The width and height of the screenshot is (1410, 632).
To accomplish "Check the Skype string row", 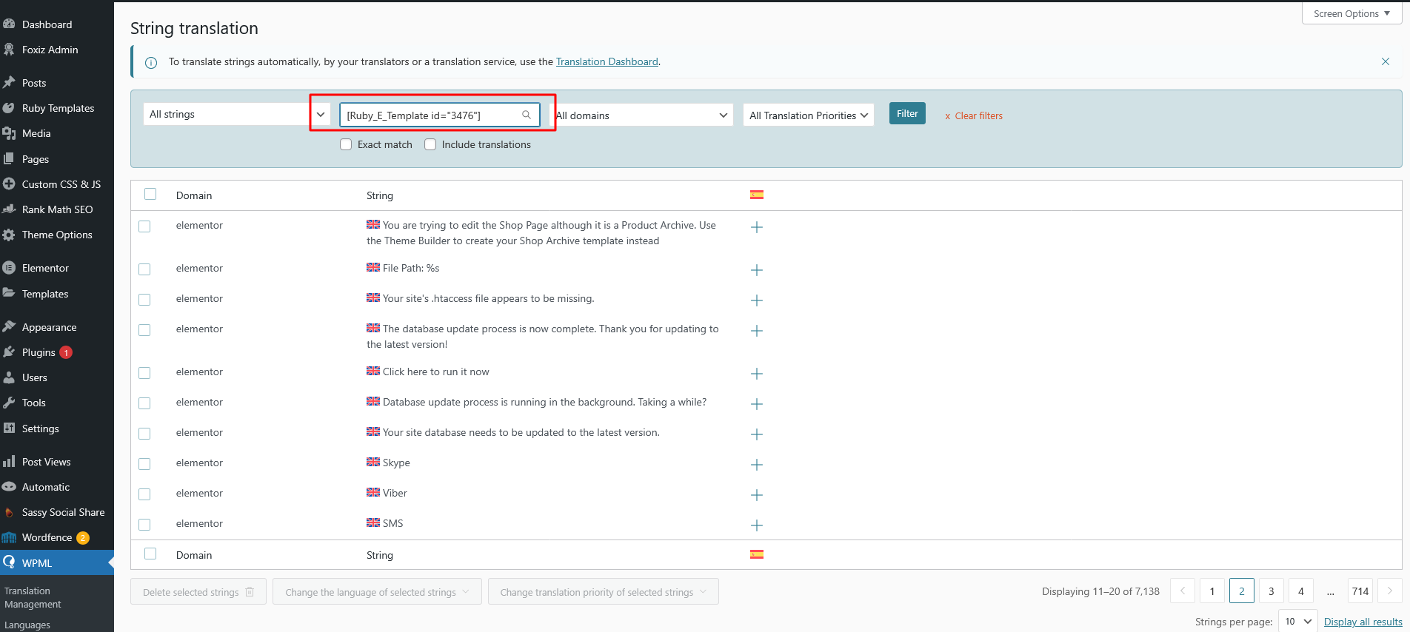I will pyautogui.click(x=144, y=464).
